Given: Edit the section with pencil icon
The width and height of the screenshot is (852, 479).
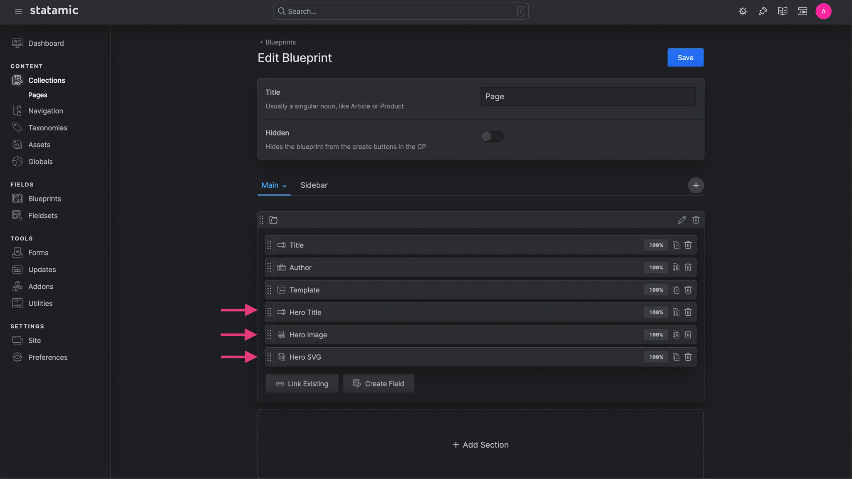Looking at the screenshot, I should (x=682, y=220).
